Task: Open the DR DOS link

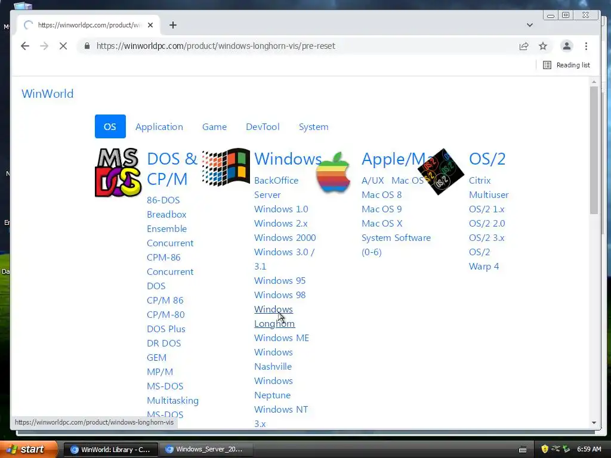Action: pyautogui.click(x=163, y=343)
